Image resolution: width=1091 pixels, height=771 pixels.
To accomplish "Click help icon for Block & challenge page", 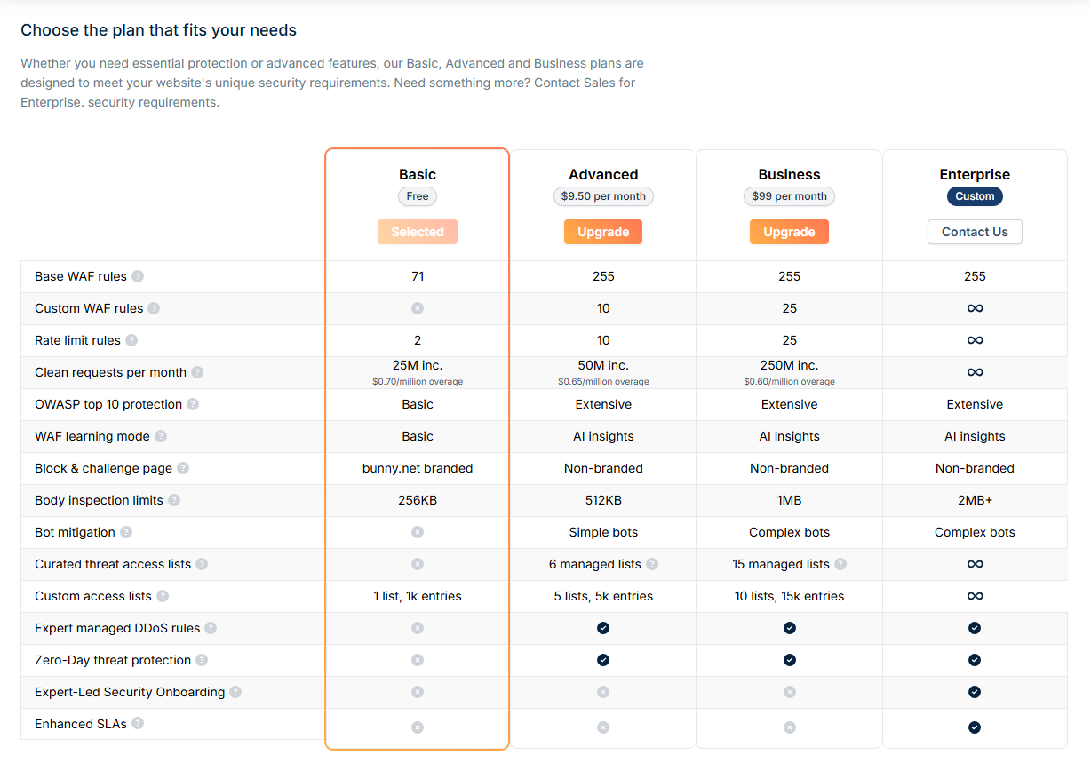I will point(183,468).
